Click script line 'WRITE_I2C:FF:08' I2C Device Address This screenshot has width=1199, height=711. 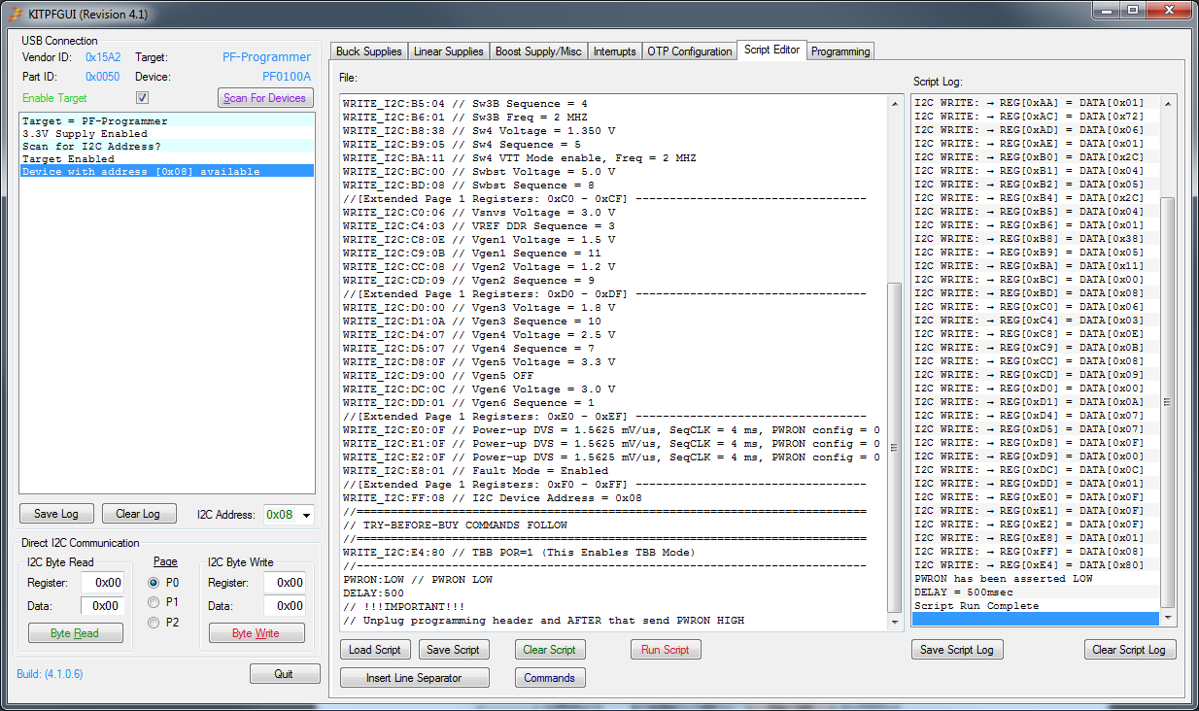click(x=493, y=498)
